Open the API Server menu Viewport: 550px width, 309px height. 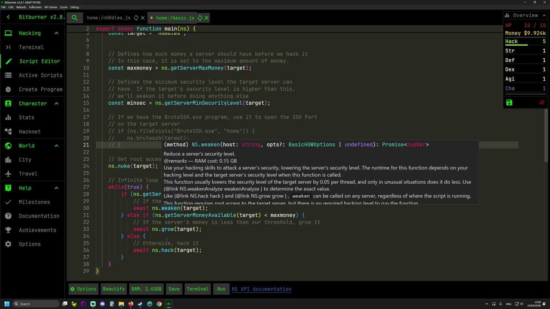point(51,7)
